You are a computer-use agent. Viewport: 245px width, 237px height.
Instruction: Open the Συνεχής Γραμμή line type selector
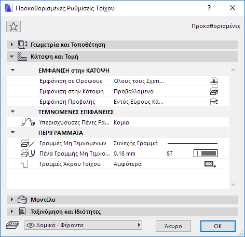click(x=135, y=143)
